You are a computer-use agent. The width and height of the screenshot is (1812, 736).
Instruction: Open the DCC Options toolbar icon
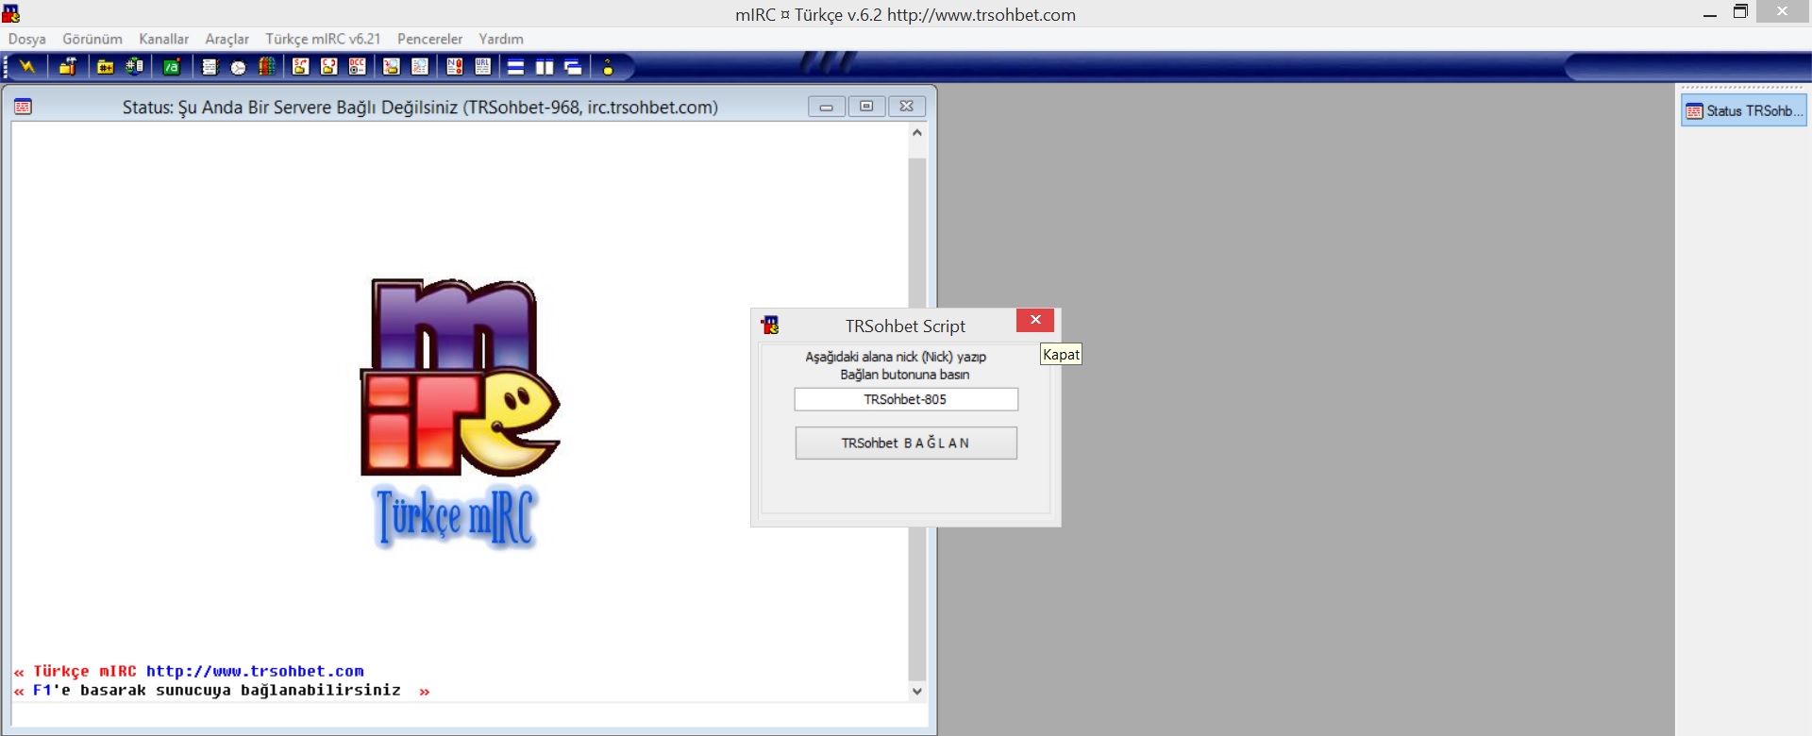pyautogui.click(x=358, y=67)
